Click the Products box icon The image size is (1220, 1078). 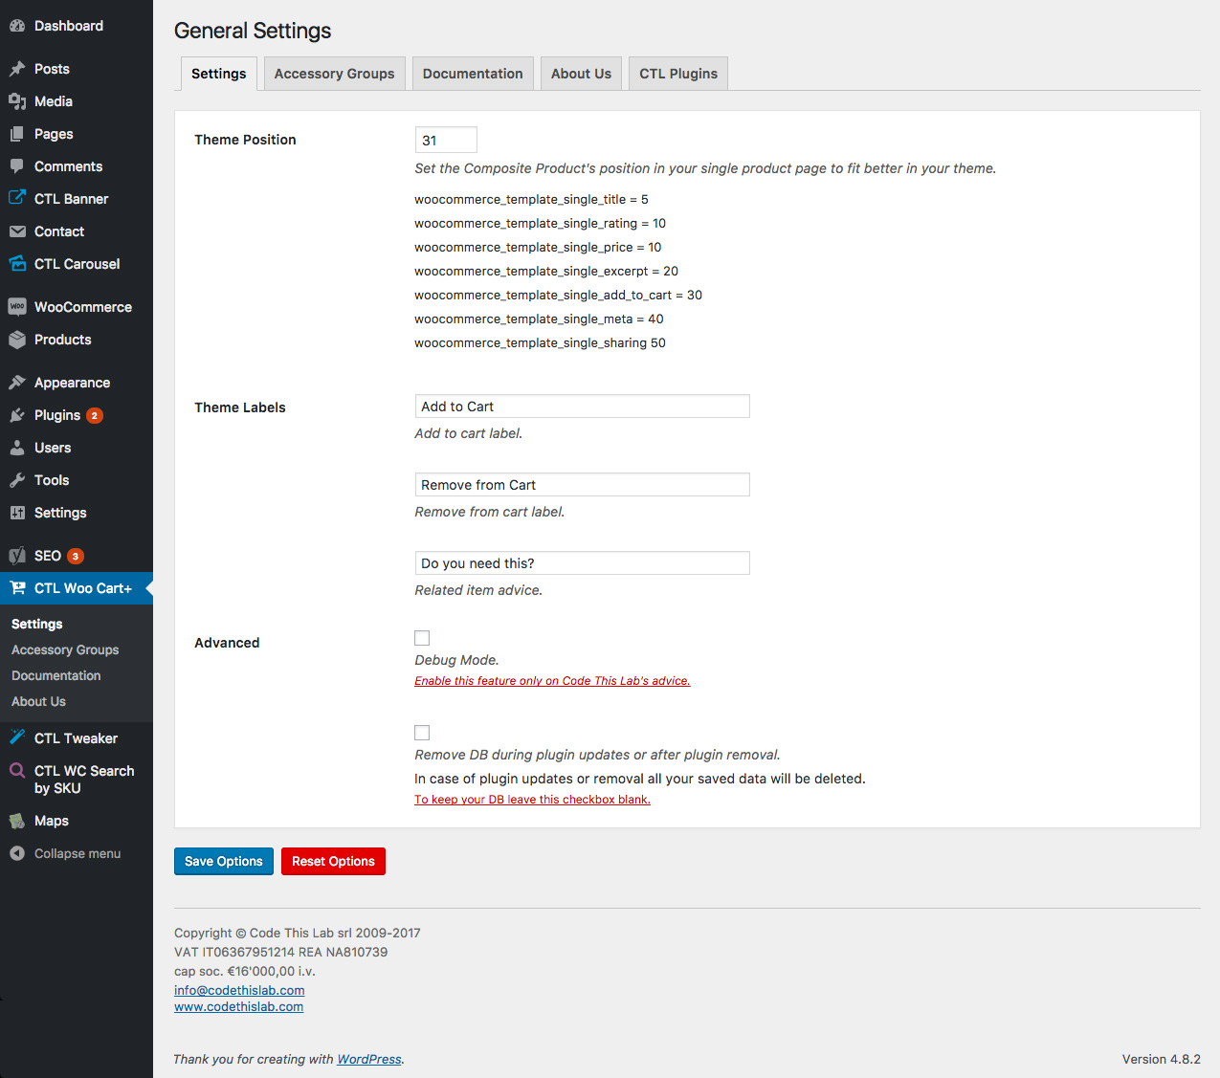17,340
